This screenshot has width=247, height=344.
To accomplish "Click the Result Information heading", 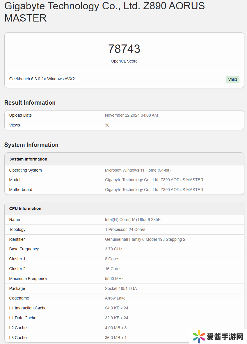I will 30,103.
